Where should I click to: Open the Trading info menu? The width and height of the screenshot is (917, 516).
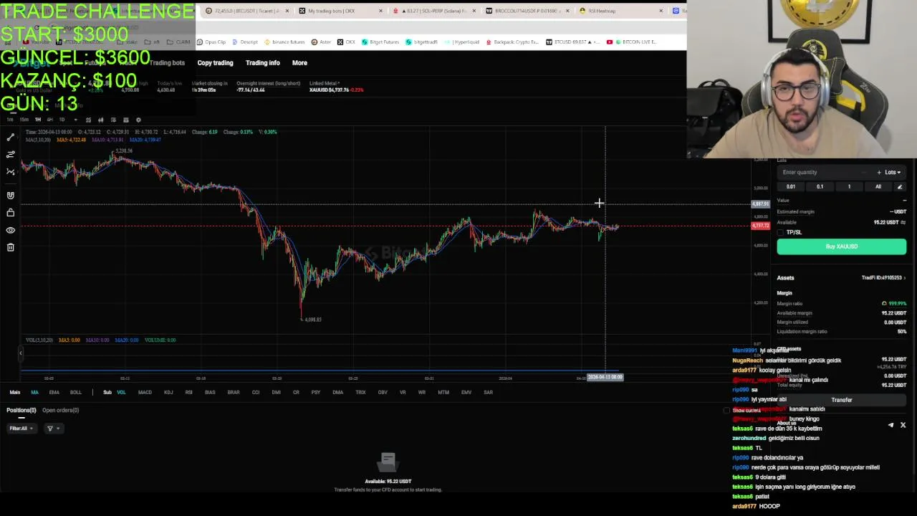(x=262, y=63)
